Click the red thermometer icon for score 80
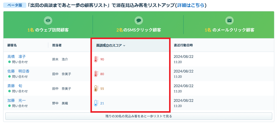Screen dimensions: 277x125 pyautogui.click(x=96, y=74)
